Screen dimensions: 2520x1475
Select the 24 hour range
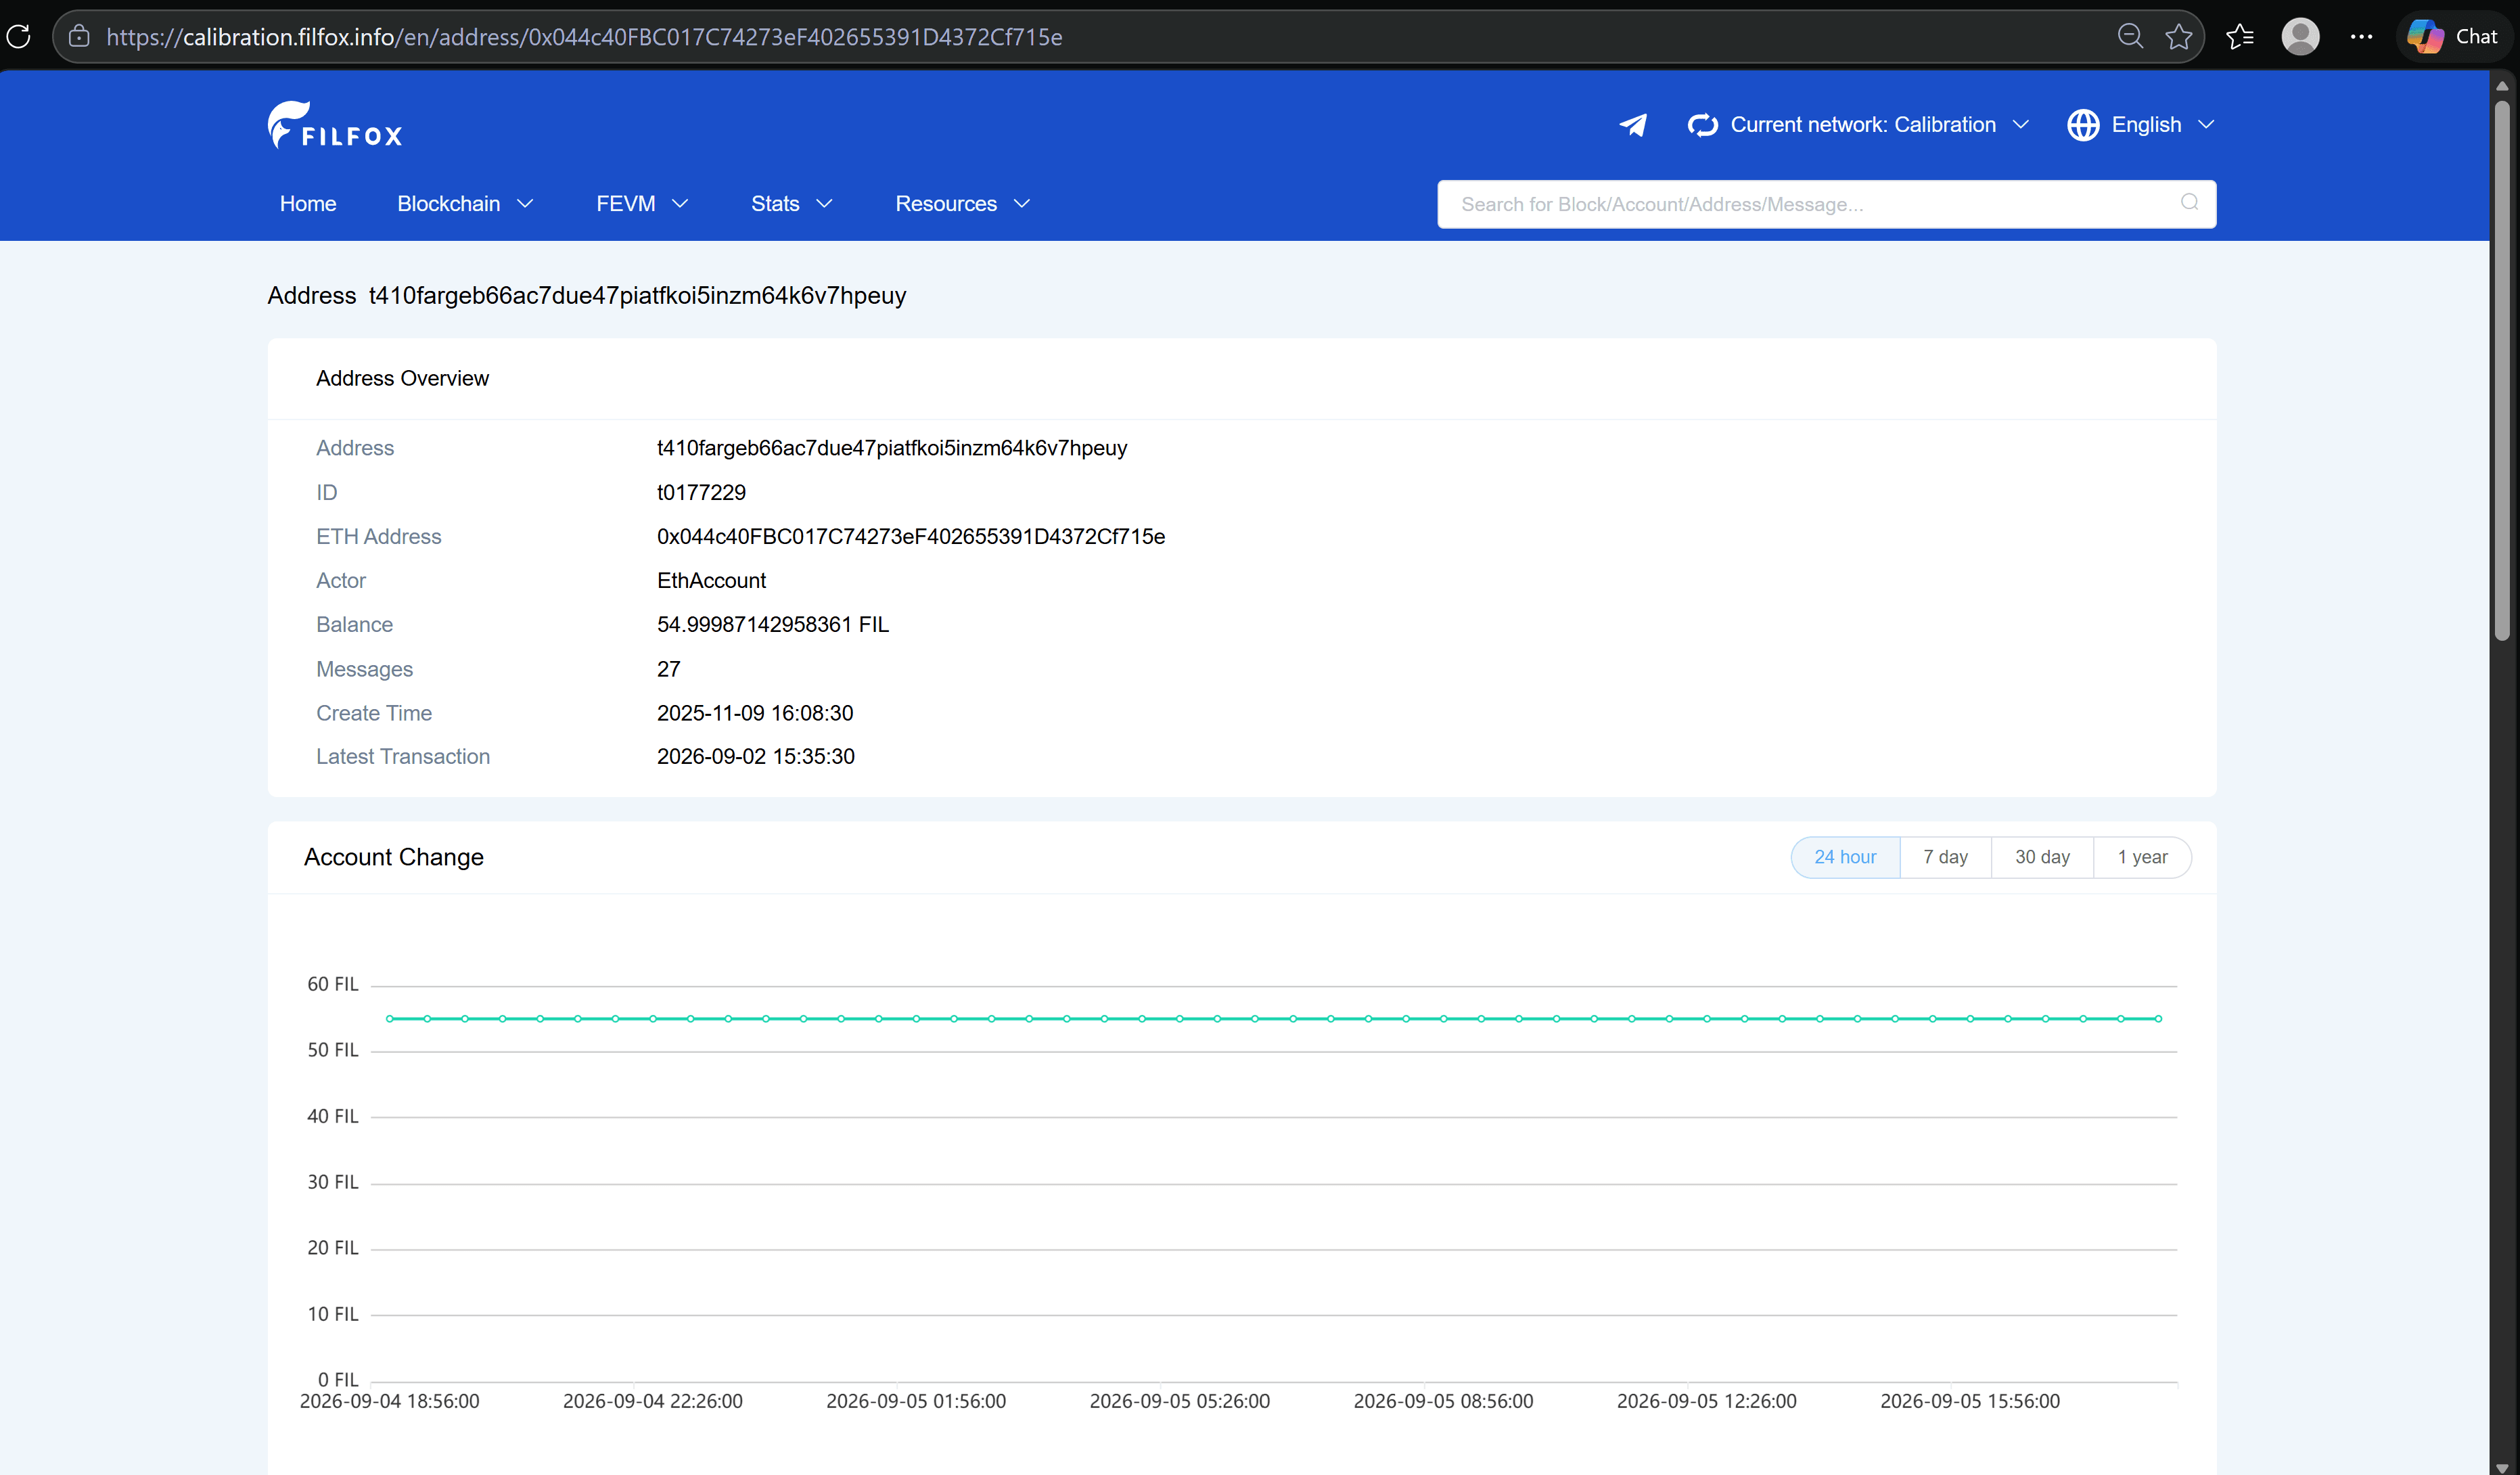click(x=1845, y=857)
